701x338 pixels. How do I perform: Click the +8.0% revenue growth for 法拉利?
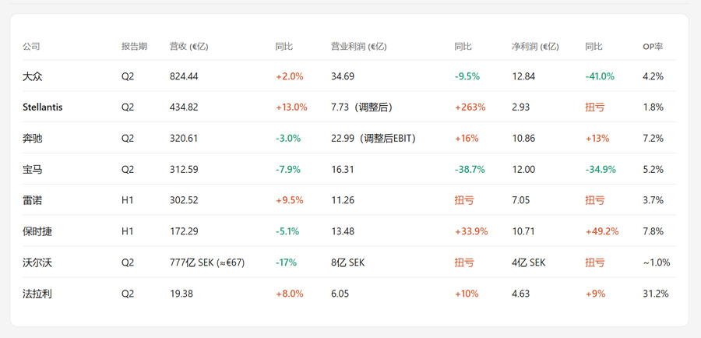coord(290,294)
